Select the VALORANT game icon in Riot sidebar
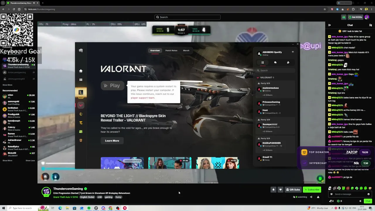Screen dimensions: 375x211 coord(81,105)
